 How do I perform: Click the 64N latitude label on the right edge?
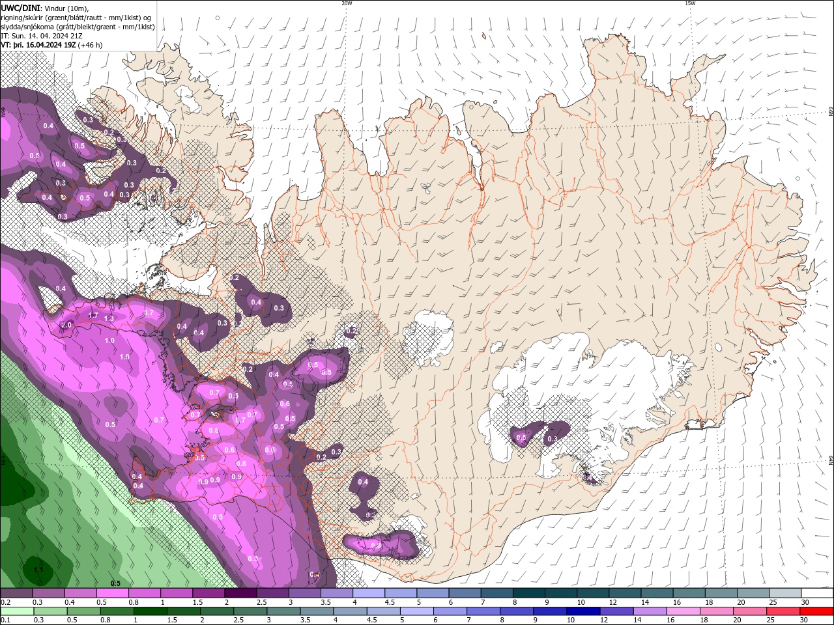pyautogui.click(x=831, y=461)
